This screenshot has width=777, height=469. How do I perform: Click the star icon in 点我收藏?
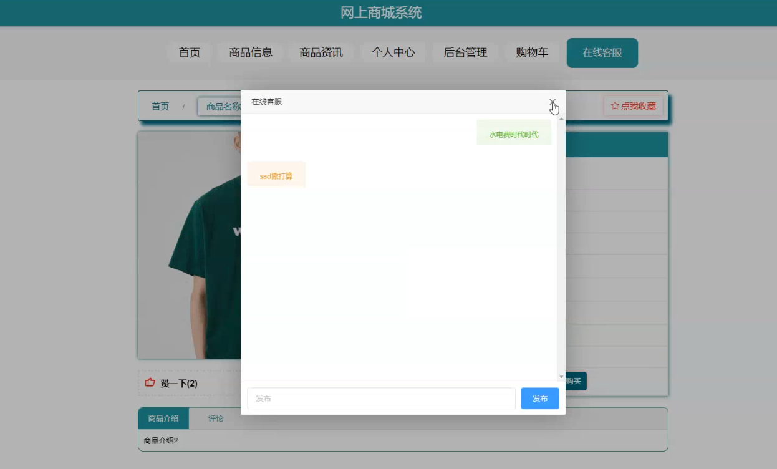coord(615,106)
